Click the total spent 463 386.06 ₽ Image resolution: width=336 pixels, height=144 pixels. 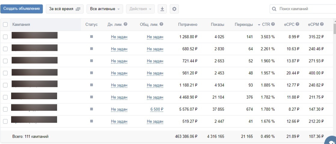point(186,136)
